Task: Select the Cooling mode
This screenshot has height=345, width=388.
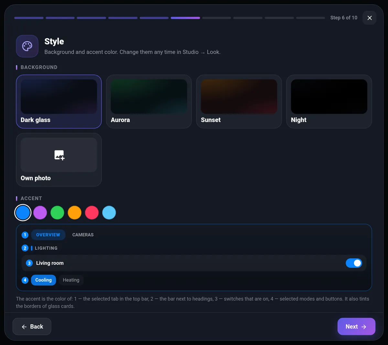Action: (x=44, y=280)
